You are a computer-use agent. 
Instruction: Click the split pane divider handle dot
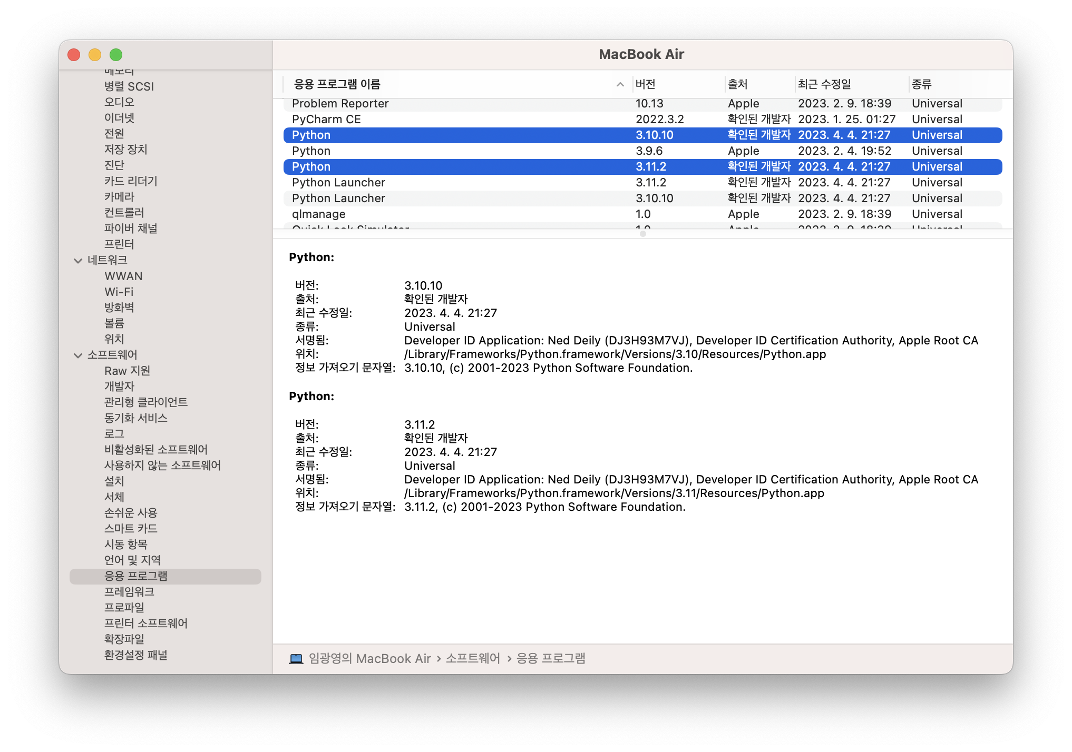point(642,234)
